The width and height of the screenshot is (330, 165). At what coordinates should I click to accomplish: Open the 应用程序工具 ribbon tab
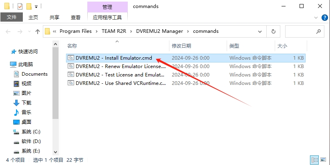tap(107, 17)
